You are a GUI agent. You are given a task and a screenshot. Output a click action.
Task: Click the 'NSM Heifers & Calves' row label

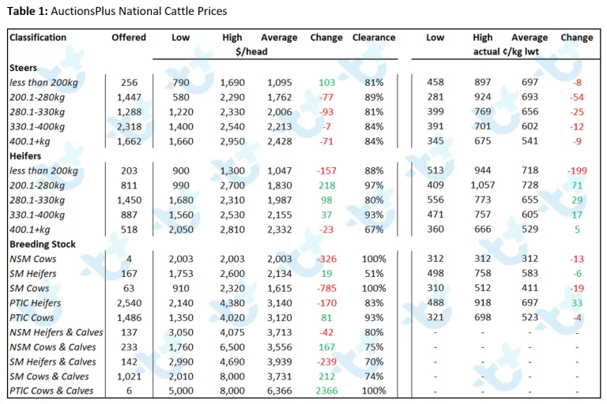click(57, 332)
